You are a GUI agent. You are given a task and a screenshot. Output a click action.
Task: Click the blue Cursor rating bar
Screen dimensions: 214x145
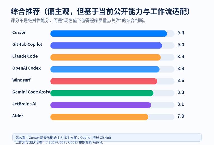coord(109,33)
